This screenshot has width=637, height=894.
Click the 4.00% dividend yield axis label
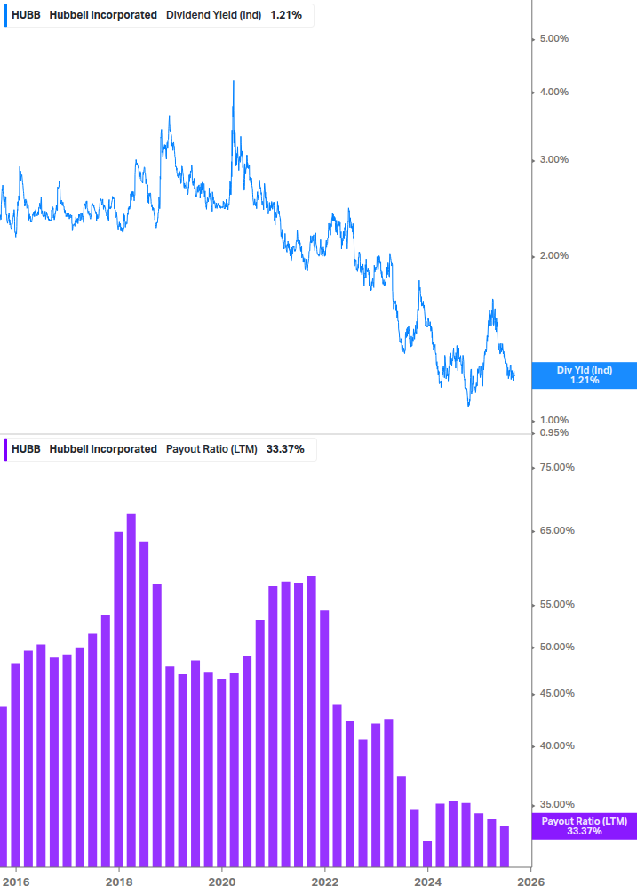click(x=553, y=92)
